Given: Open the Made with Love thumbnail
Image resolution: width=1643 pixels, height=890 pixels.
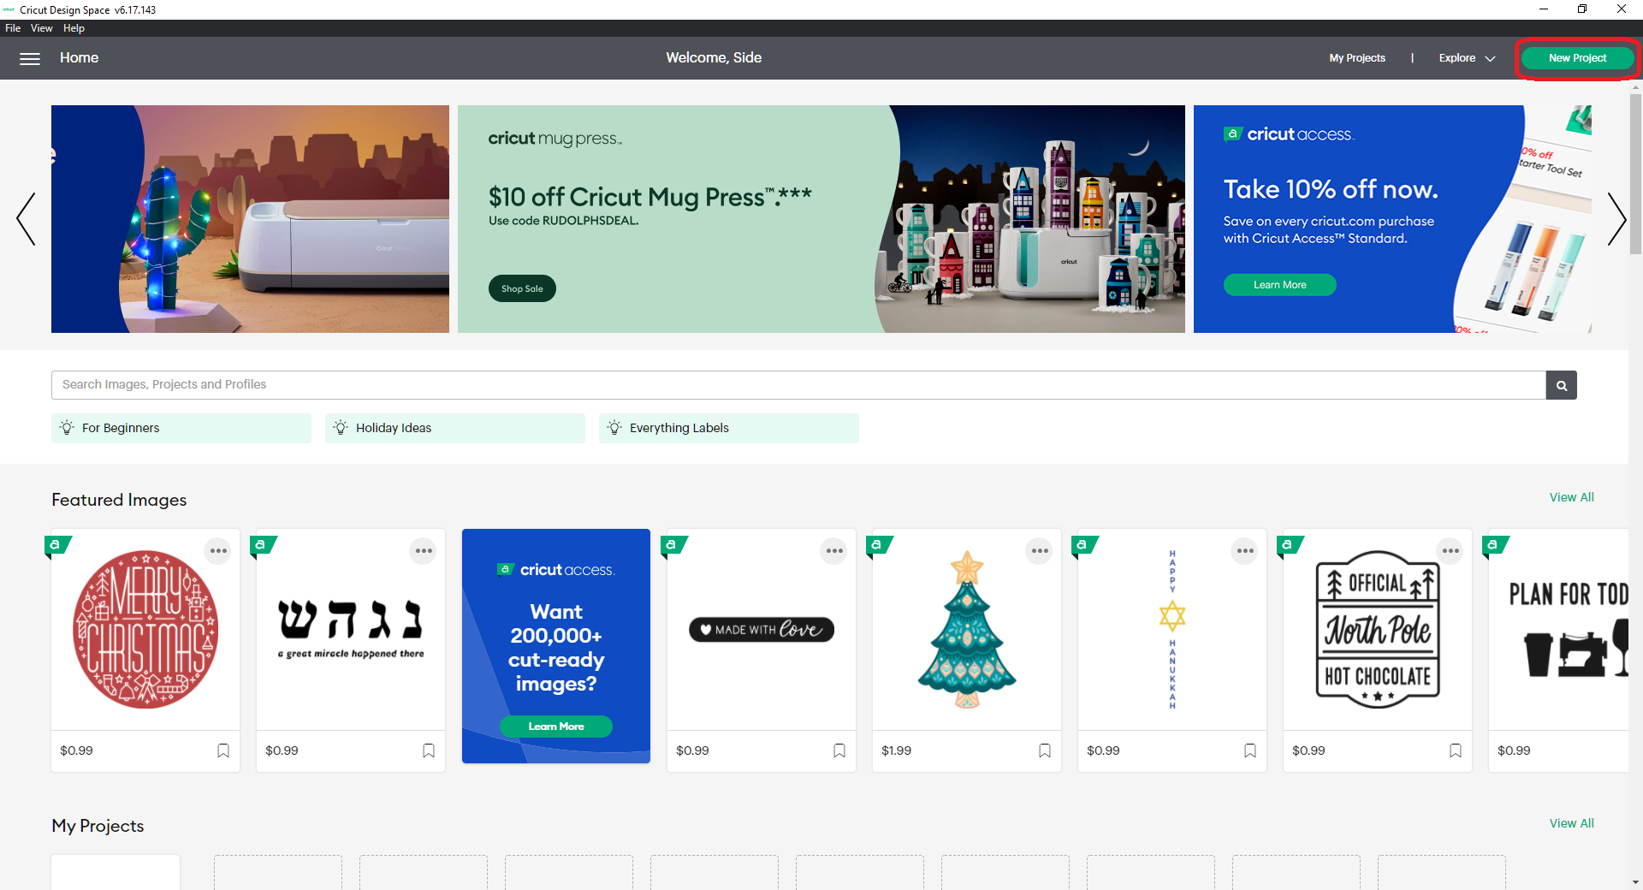Looking at the screenshot, I should (762, 630).
